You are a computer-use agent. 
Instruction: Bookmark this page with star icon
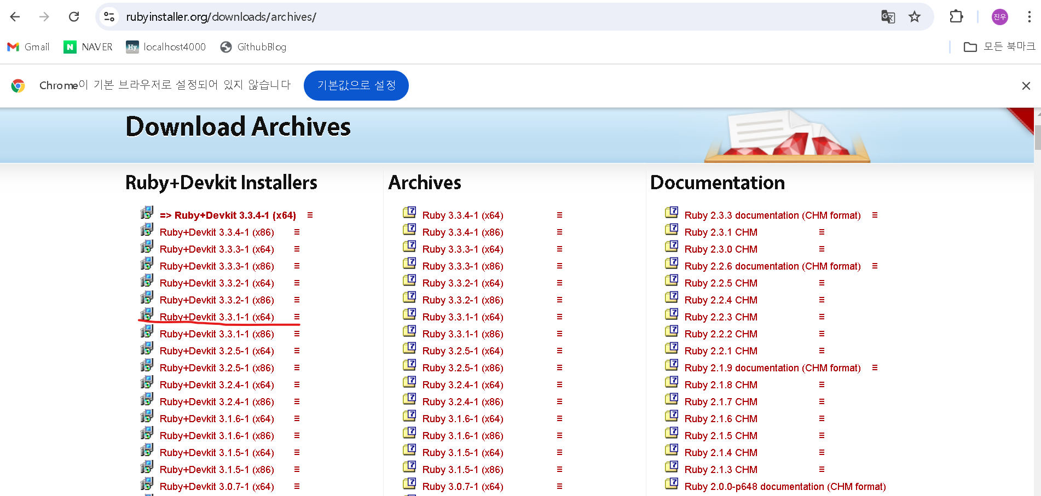(915, 17)
